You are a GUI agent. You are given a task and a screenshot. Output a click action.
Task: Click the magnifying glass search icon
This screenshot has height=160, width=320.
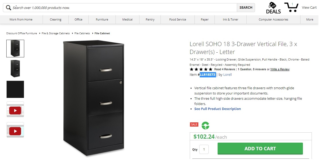pos(8,8)
